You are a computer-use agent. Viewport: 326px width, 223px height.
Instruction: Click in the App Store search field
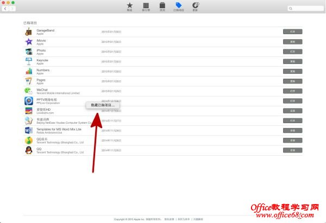pyautogui.click(x=305, y=8)
